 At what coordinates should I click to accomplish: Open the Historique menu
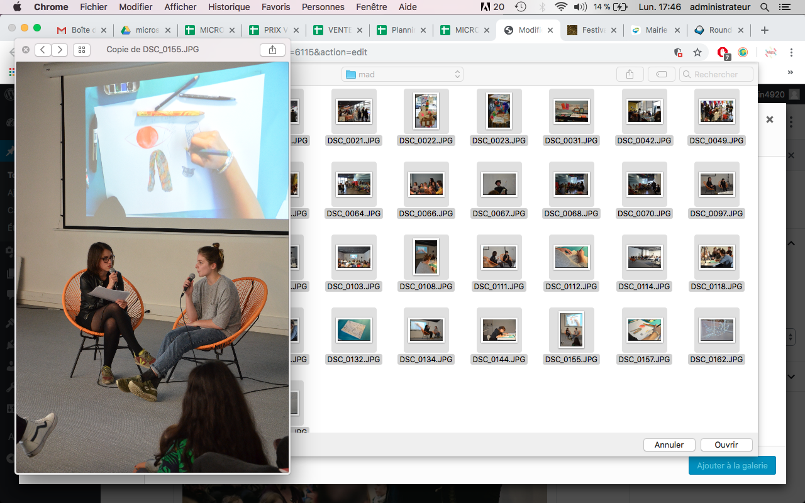point(229,7)
